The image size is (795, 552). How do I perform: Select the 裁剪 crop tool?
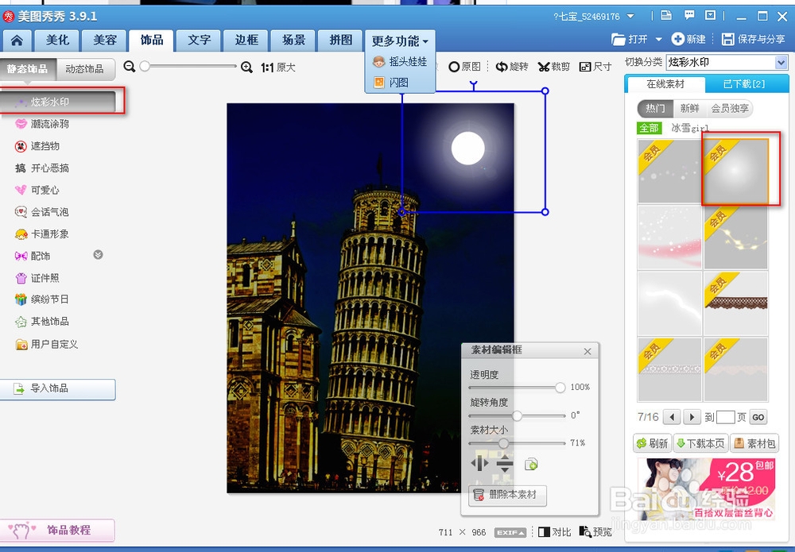tap(553, 67)
